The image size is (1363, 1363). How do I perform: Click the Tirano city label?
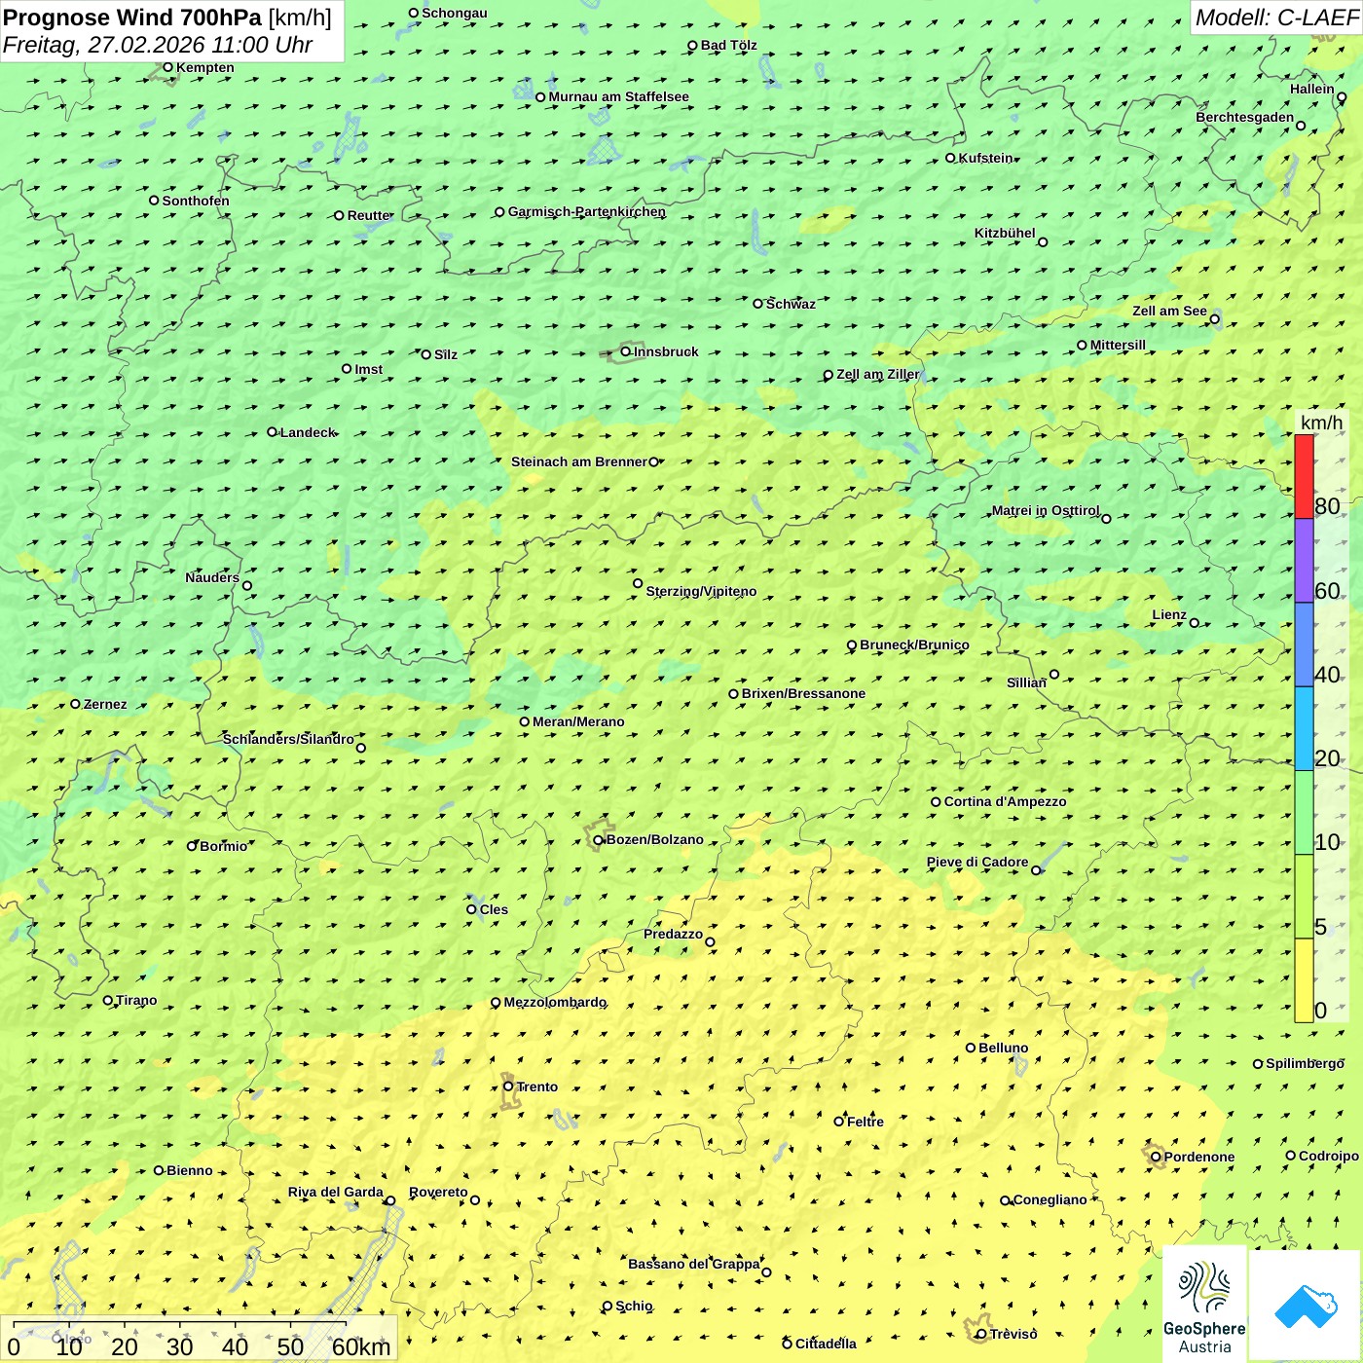[136, 1000]
